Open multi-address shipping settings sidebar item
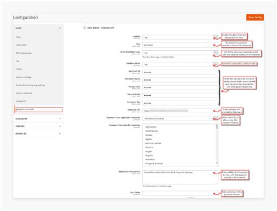The width and height of the screenshot is (277, 211). coord(30,85)
